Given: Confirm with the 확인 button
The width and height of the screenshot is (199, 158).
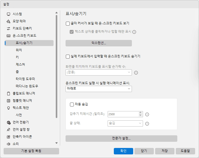Looking at the screenshot, I should pos(123,151).
